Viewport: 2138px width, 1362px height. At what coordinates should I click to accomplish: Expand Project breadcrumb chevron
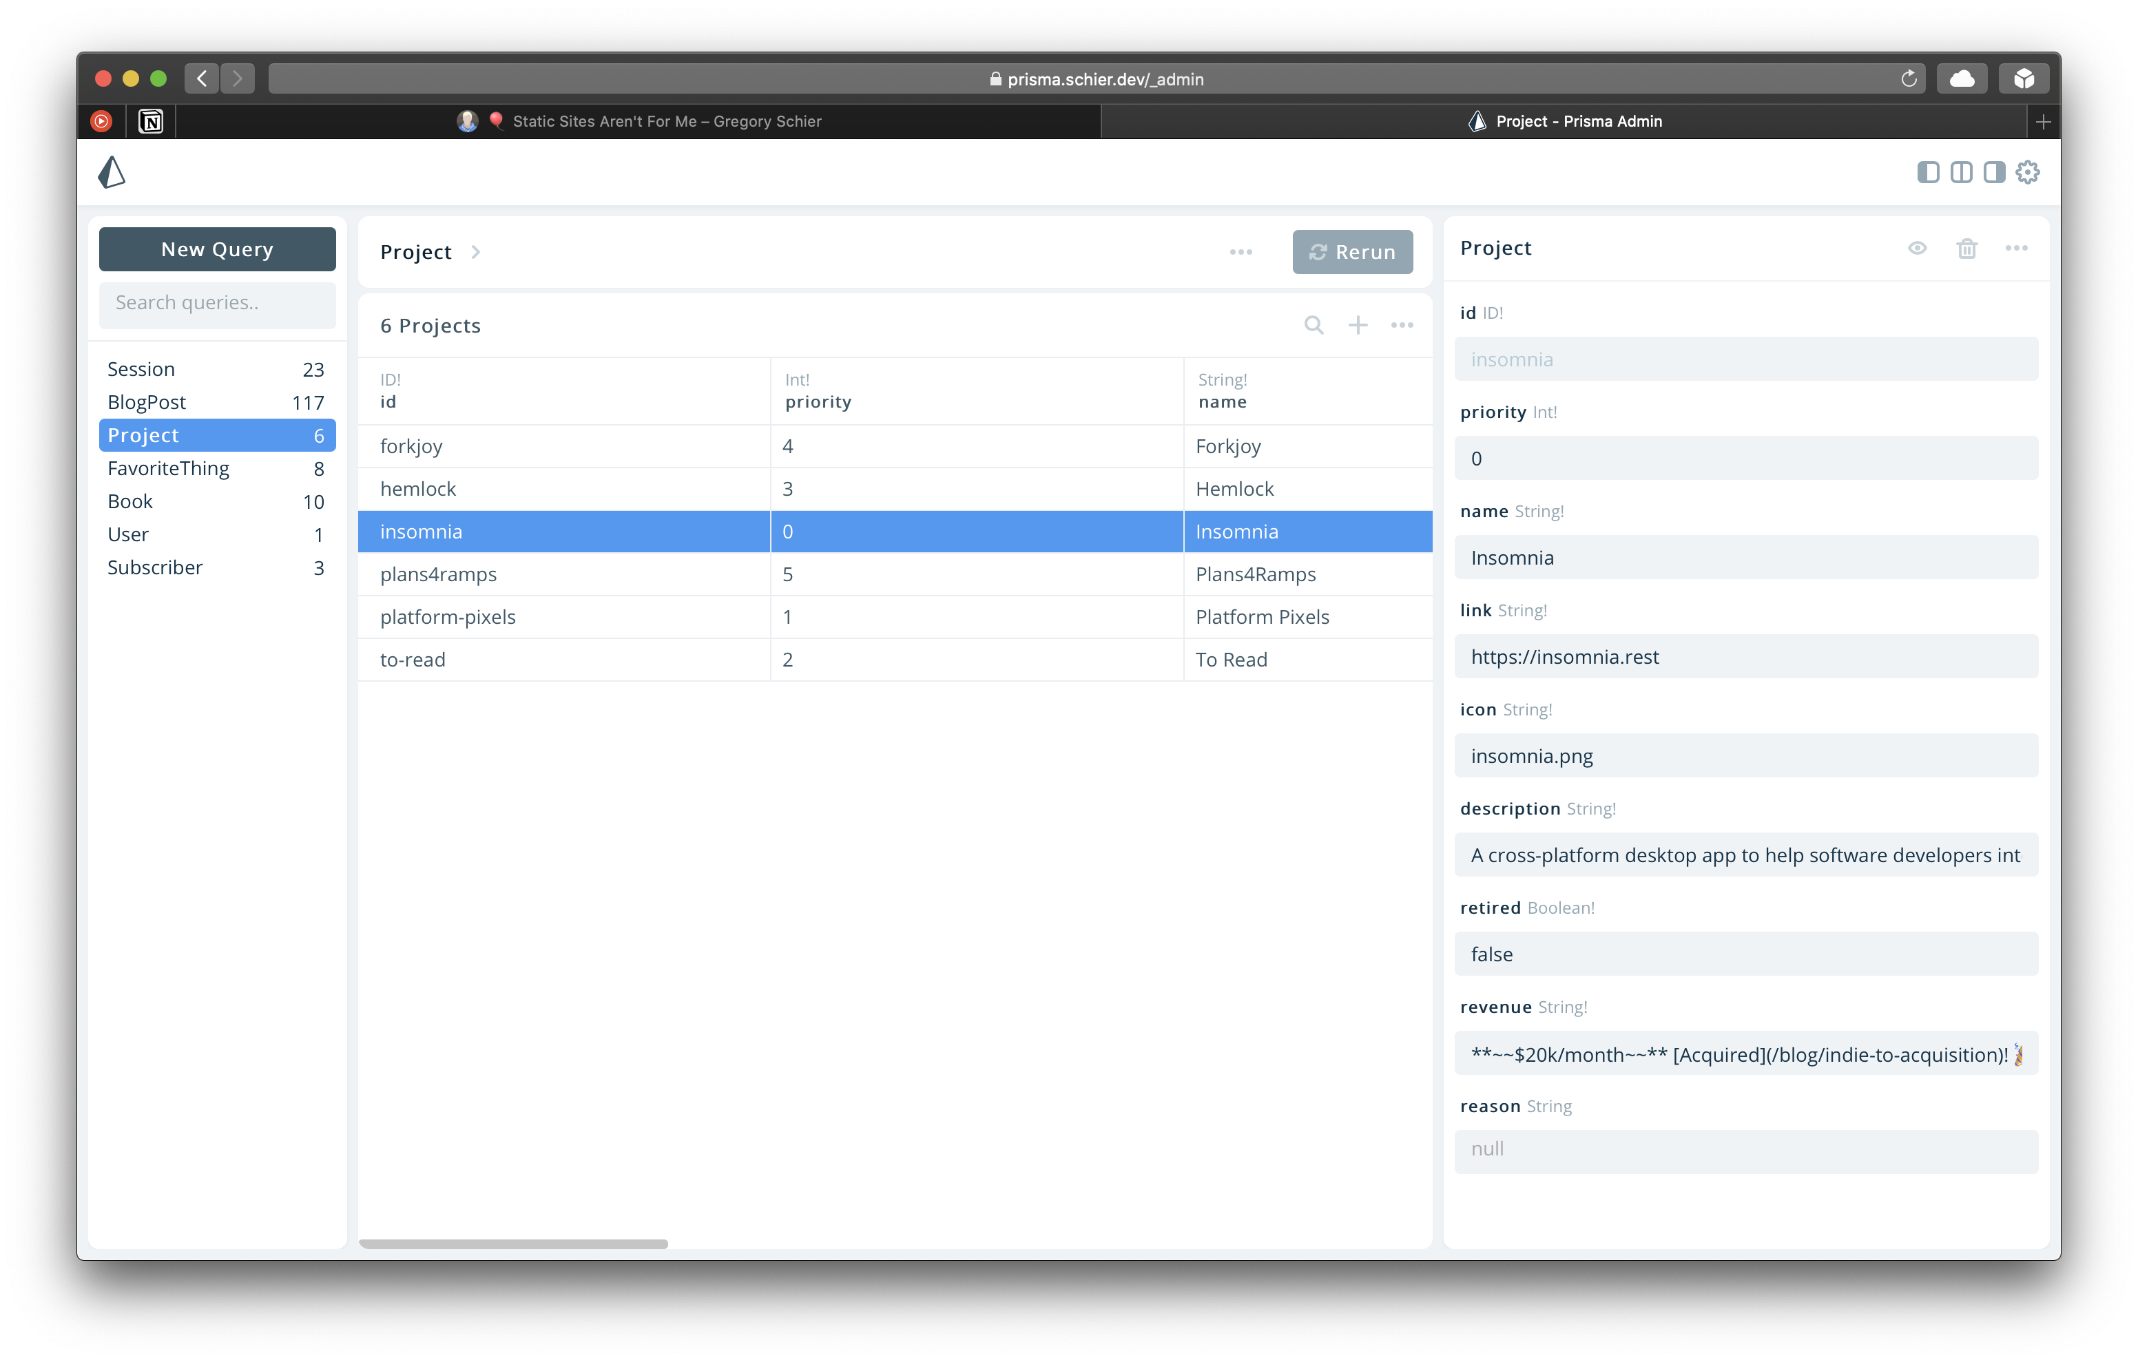(476, 252)
